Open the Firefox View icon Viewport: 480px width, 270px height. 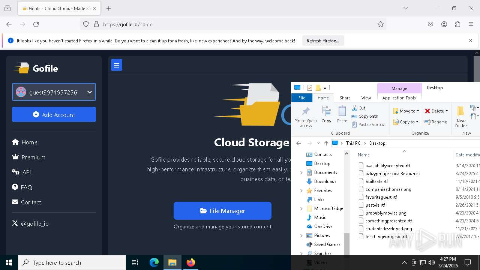pos(7,8)
